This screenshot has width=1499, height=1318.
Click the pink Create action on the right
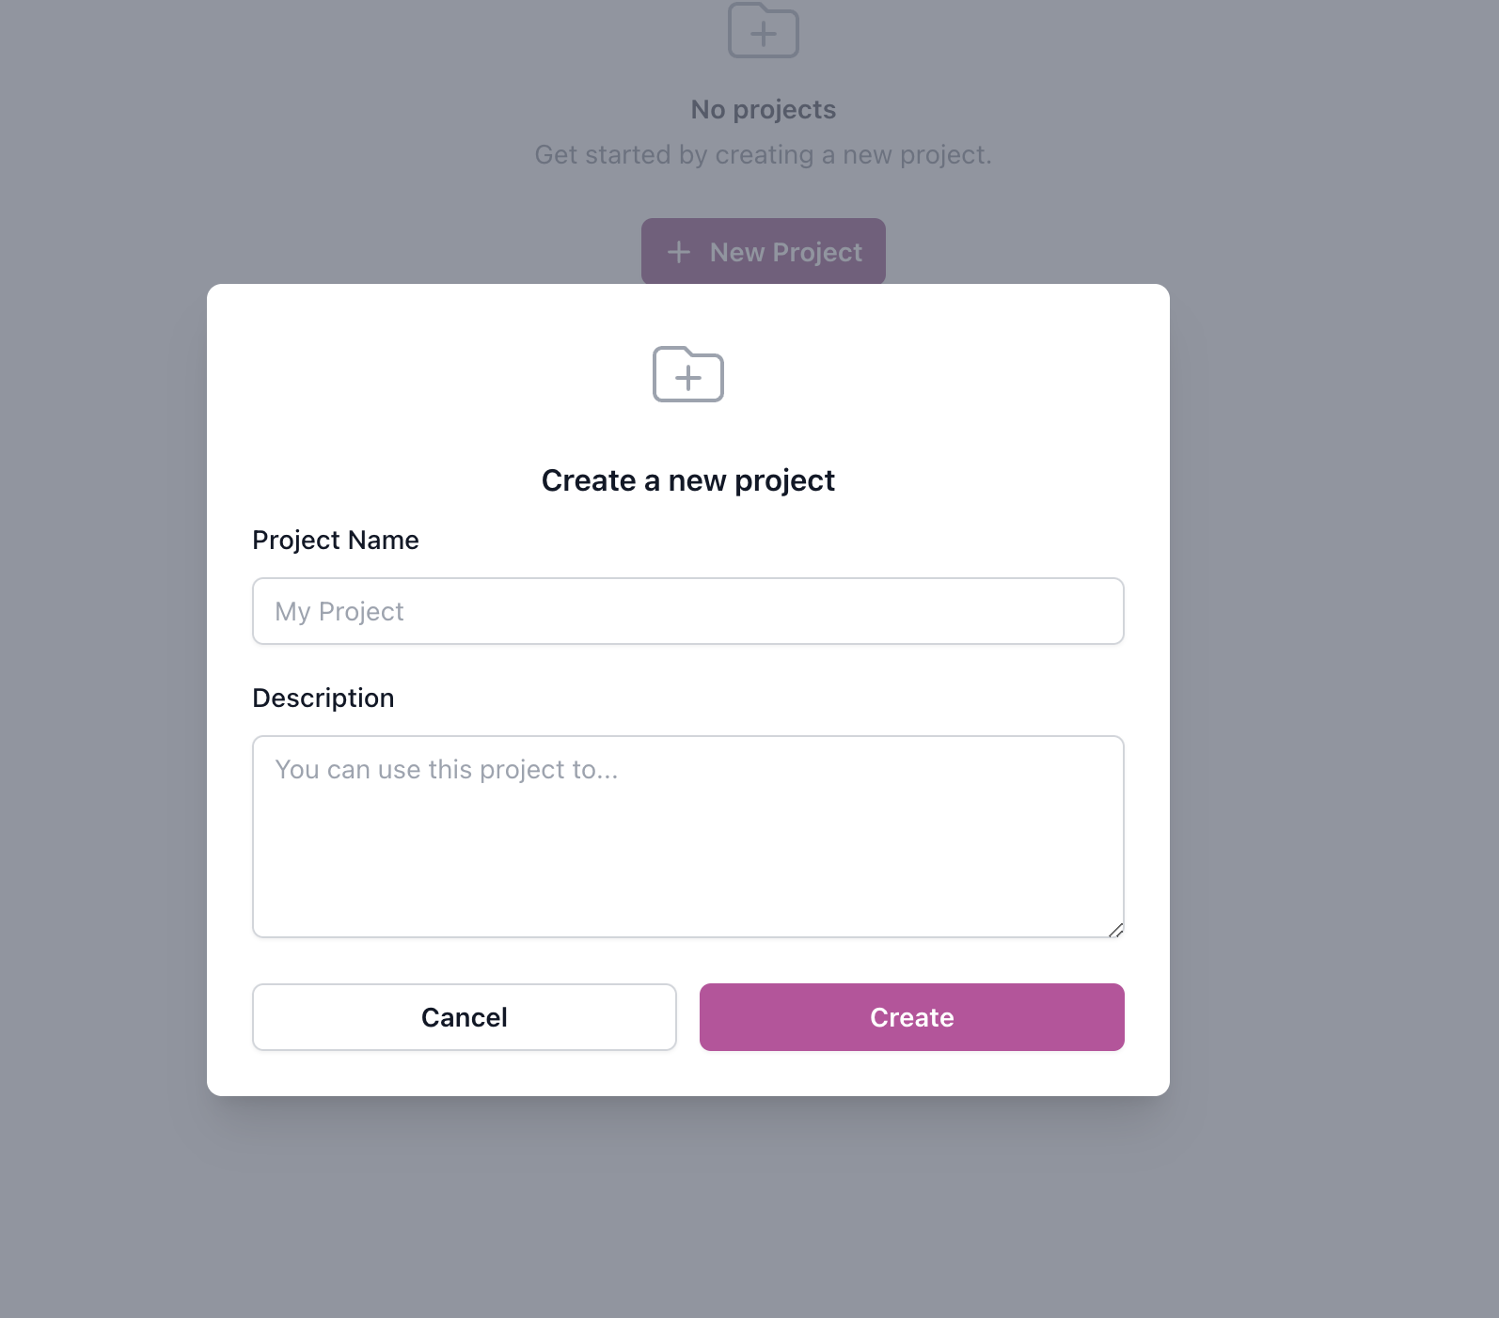[911, 1016]
